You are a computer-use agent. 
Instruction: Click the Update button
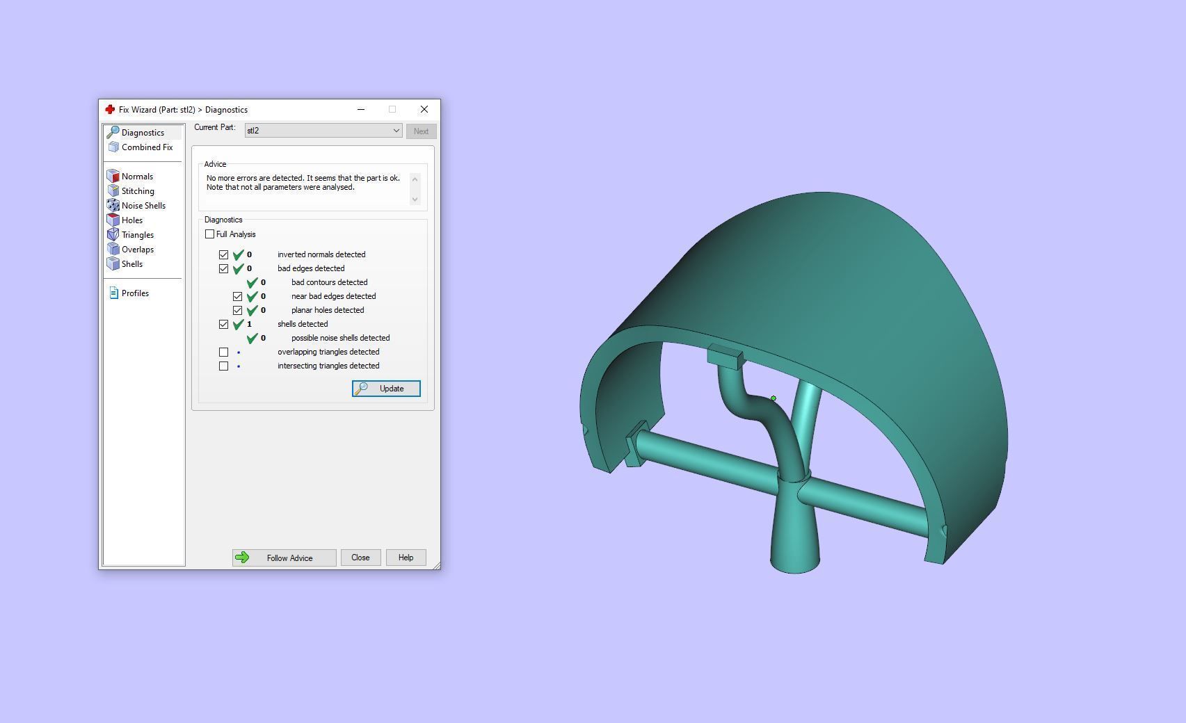(x=386, y=389)
